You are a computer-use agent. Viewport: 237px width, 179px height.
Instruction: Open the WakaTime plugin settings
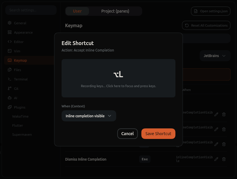tap(20, 116)
